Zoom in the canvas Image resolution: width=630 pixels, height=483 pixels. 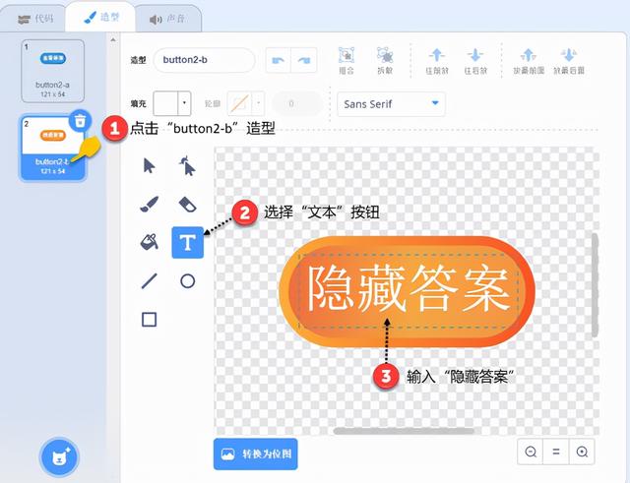coord(582,452)
